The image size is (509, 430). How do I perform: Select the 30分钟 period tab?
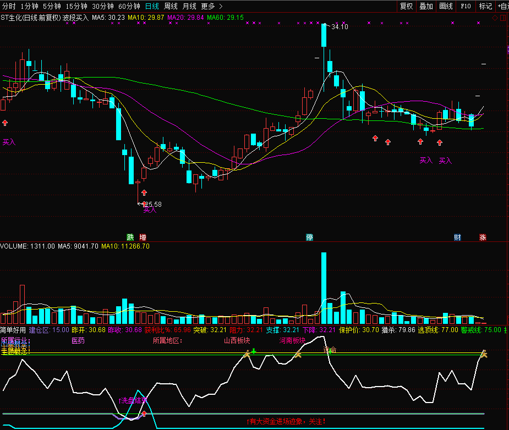coord(102,6)
